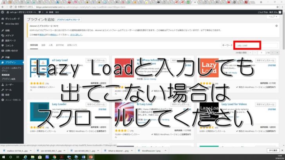The image size is (285, 160).
Task: Open the comments bubble in admin bar
Action: click(41, 12)
